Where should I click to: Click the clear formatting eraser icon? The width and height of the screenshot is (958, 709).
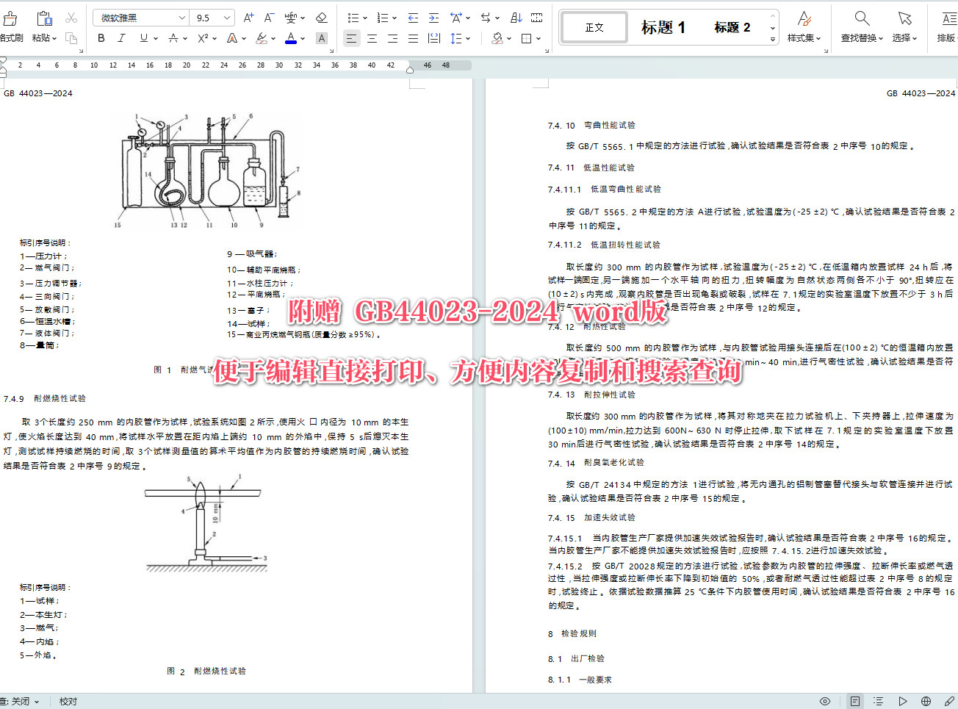[320, 18]
